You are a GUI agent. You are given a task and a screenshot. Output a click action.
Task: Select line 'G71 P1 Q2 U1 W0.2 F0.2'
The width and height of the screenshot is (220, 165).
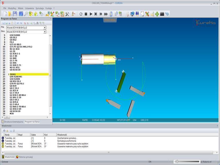pyautogui.click(x=21, y=47)
